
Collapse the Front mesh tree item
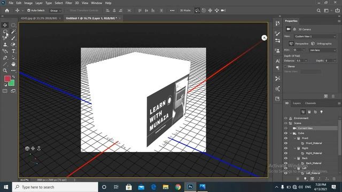(295, 138)
